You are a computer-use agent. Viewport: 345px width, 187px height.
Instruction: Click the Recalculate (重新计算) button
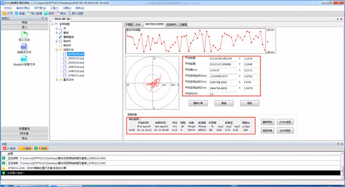[198, 103]
